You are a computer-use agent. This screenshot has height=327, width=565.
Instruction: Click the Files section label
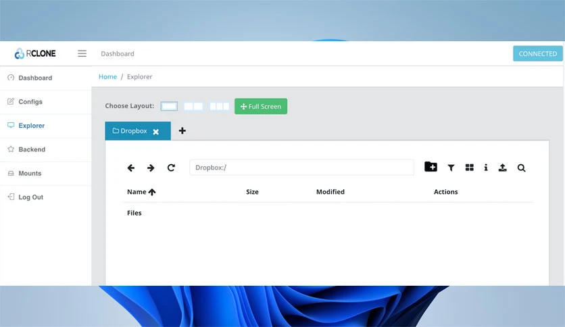point(134,213)
